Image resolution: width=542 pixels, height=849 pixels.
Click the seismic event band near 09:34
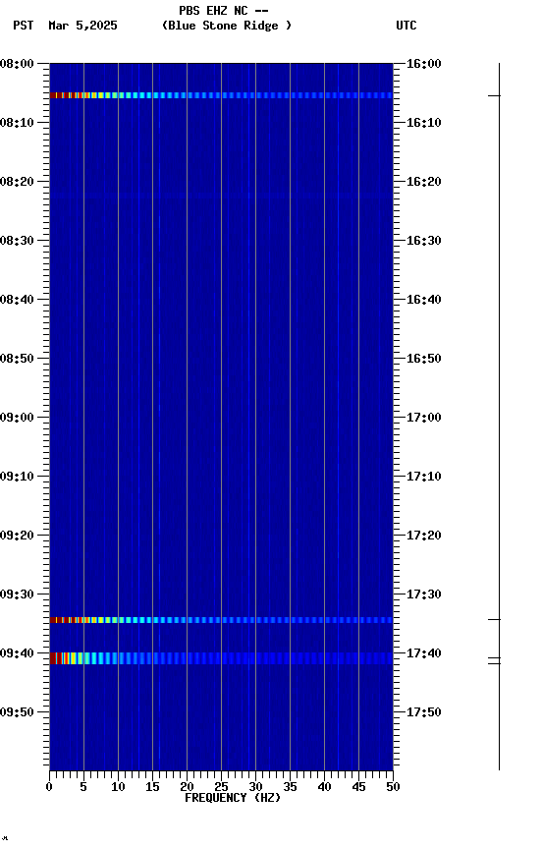221,620
